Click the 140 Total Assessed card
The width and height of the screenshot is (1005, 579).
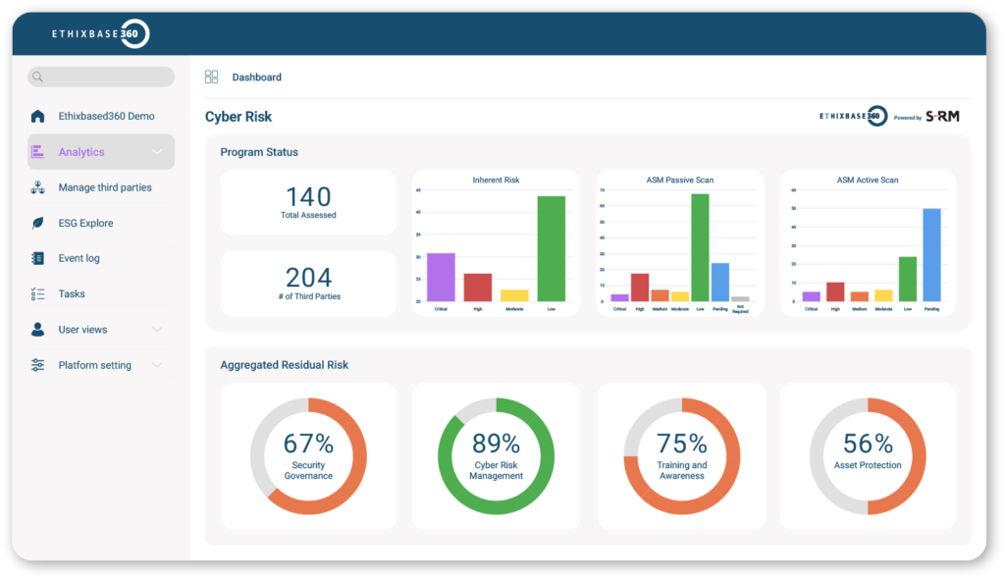click(308, 202)
